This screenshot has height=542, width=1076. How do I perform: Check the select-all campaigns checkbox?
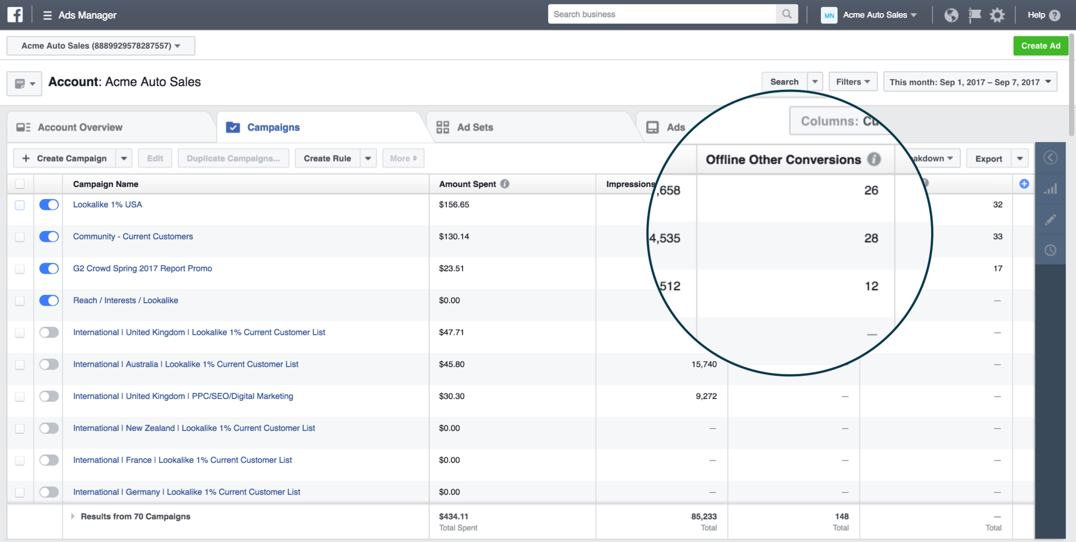(20, 183)
